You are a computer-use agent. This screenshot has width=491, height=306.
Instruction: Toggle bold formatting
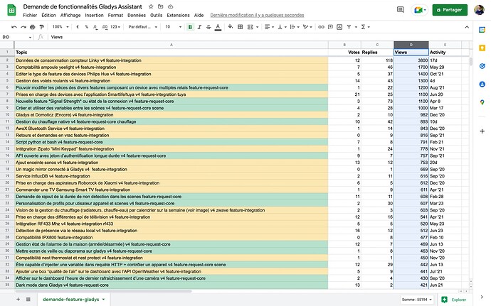tap(190, 26)
